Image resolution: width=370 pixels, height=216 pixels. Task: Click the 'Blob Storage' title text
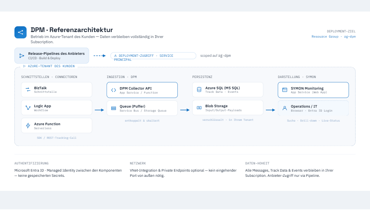coord(216,106)
